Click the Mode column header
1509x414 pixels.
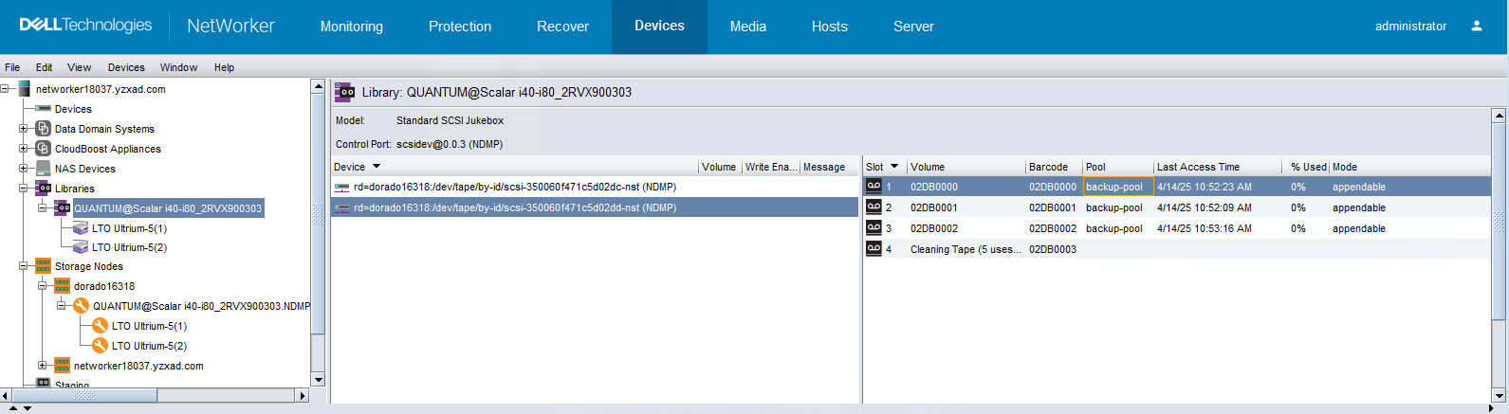pos(1408,167)
